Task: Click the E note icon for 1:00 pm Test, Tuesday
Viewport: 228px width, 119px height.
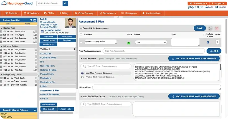Action: click(36, 85)
